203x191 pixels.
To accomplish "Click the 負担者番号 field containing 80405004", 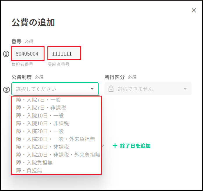I will click(28, 53).
